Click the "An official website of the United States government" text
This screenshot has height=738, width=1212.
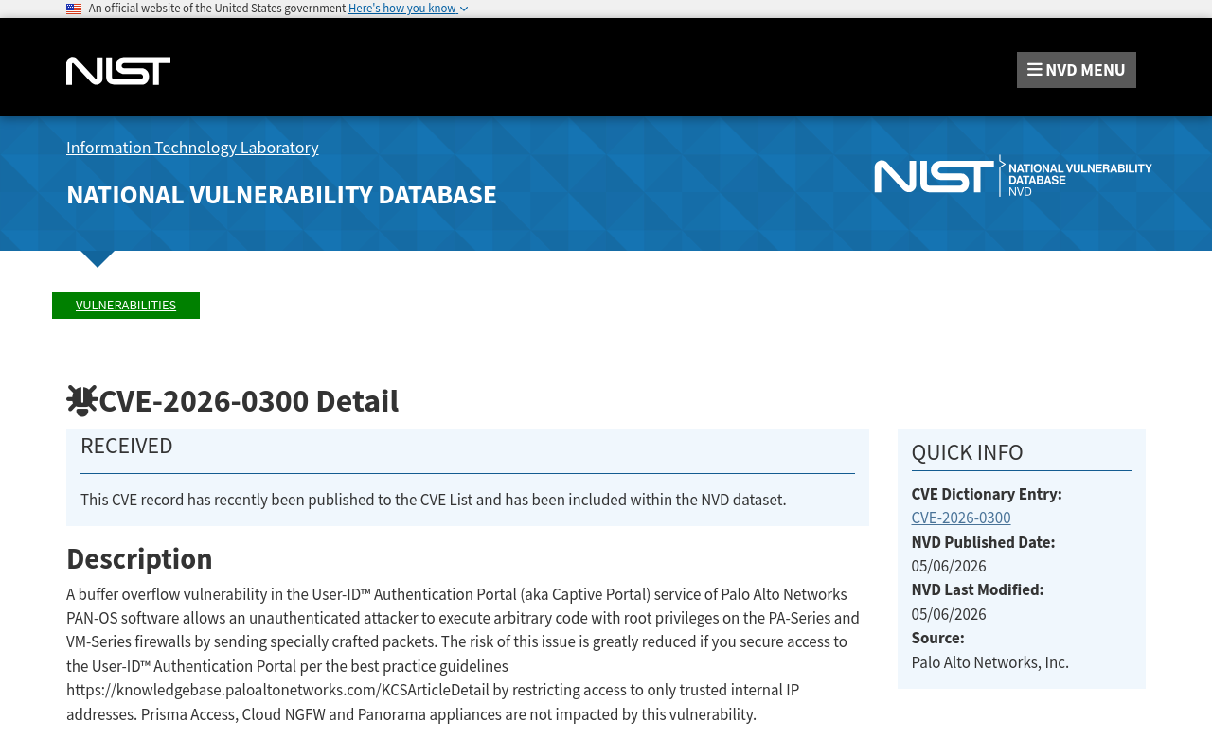click(x=217, y=9)
